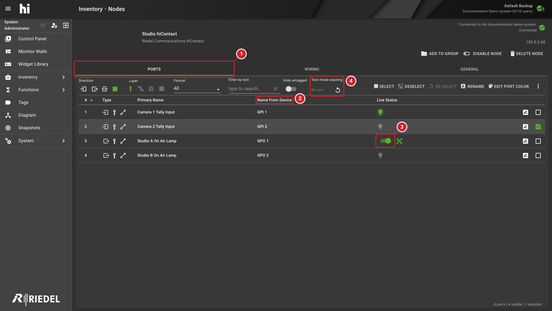This screenshot has width=552, height=311.
Task: Filter by second layer icon
Action: pyautogui.click(x=141, y=89)
